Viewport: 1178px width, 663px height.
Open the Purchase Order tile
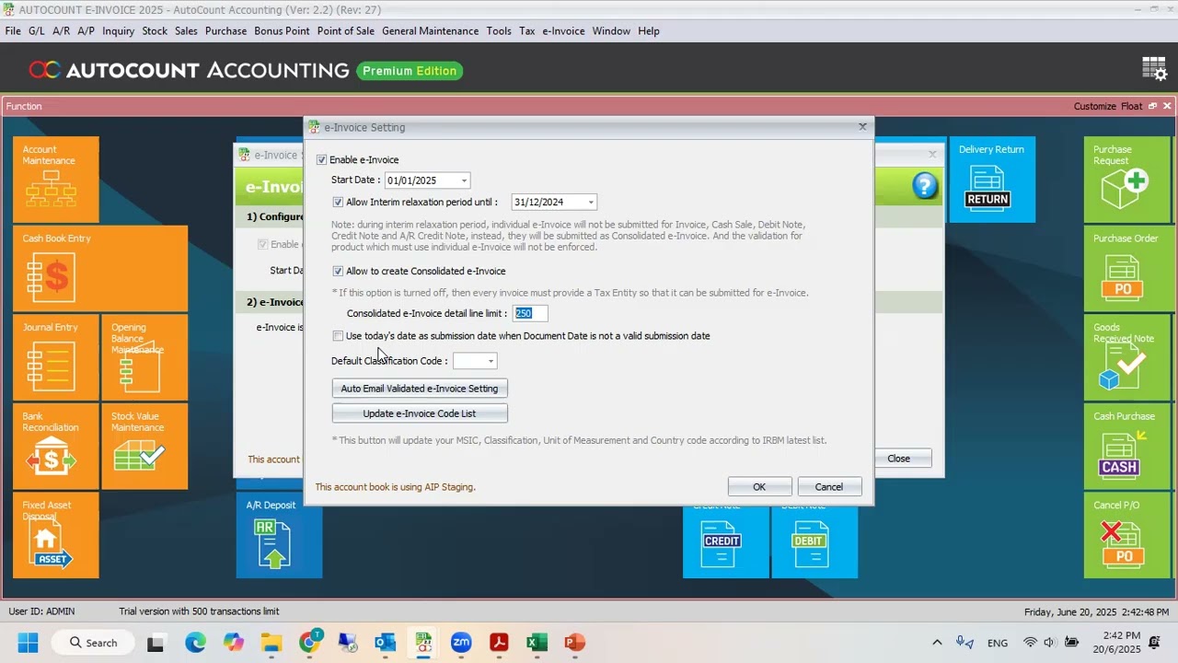(x=1126, y=268)
